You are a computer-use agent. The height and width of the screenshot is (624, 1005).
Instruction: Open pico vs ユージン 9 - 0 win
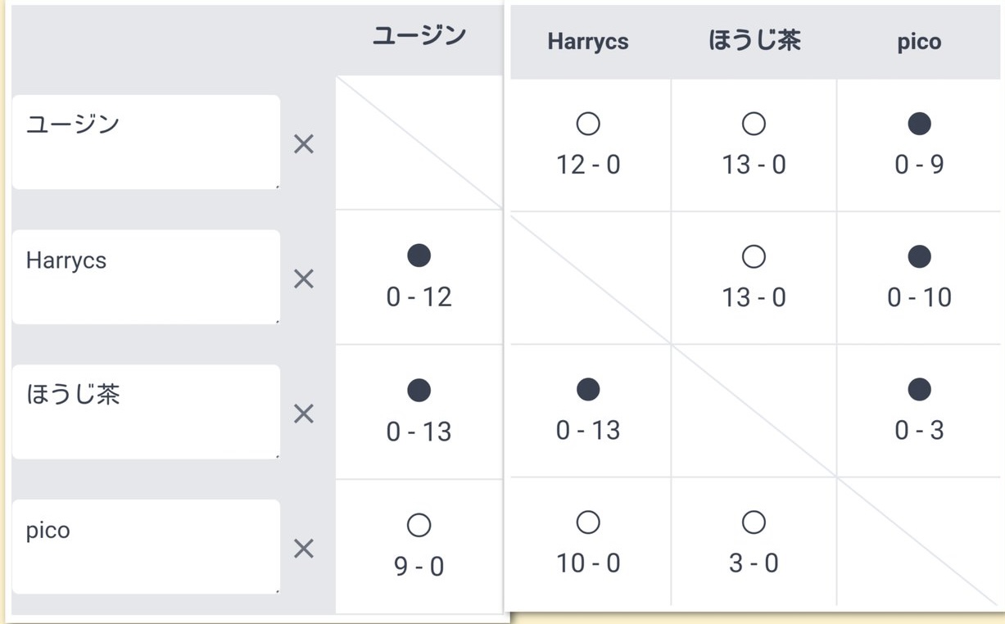[419, 546]
